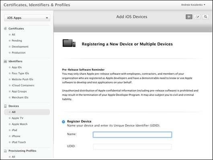This screenshot has width=213, height=160.
Task: Click the Pre-Release Software Reminder text
Action: click(x=83, y=70)
